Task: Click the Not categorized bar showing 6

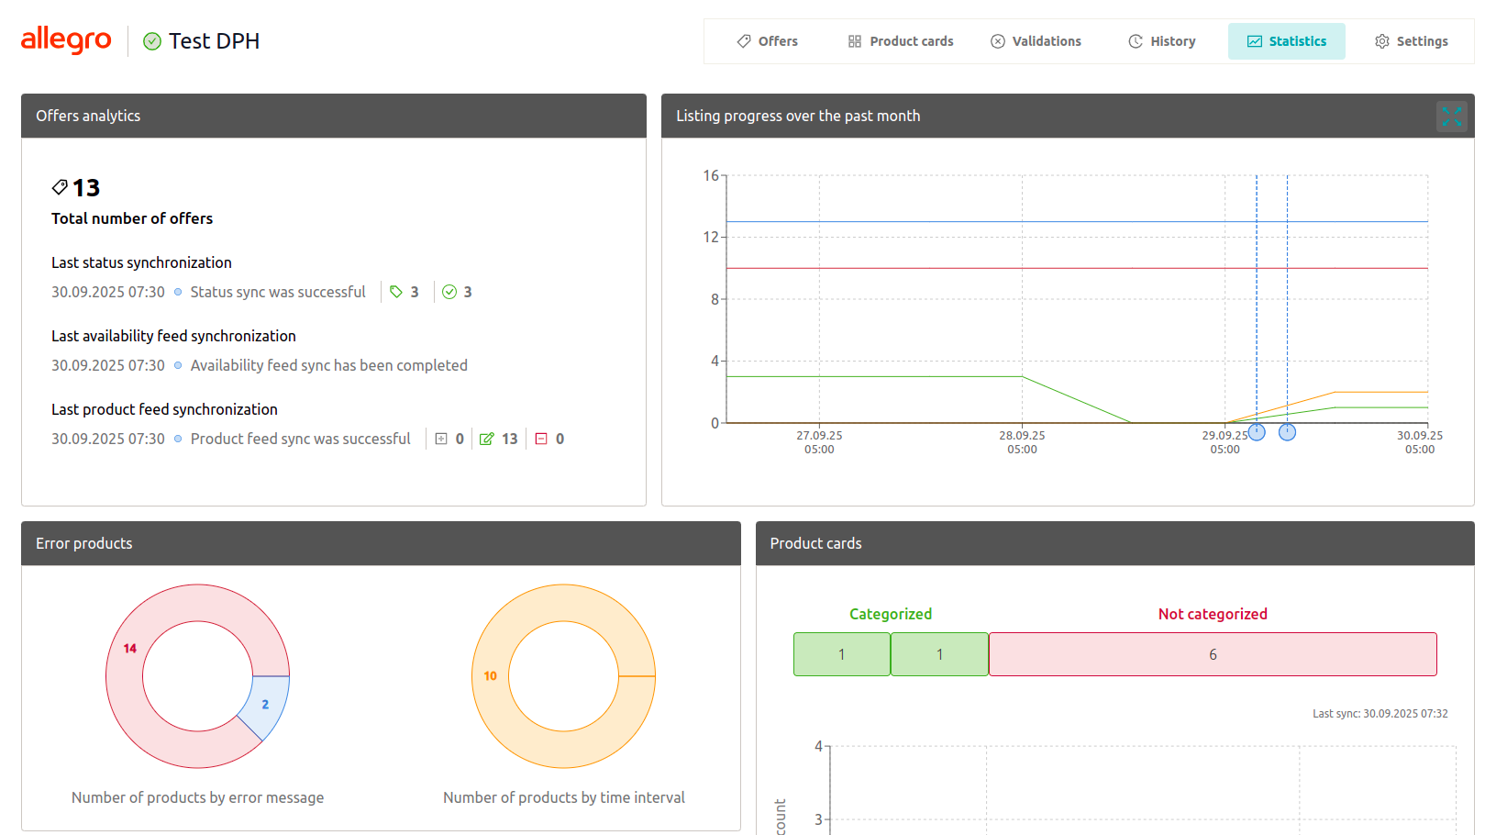Action: click(1212, 654)
